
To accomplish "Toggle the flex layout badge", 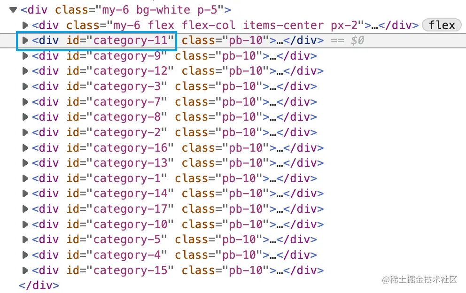I will 442,25.
